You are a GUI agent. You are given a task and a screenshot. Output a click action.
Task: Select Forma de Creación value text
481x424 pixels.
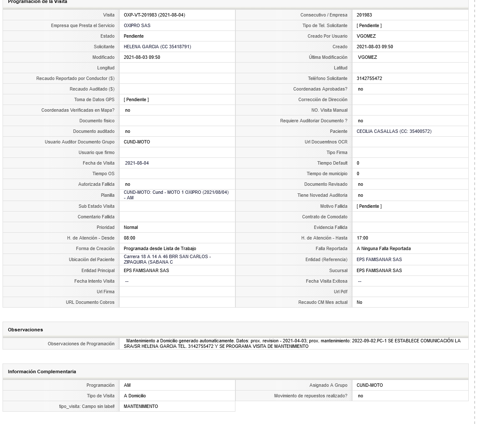[160, 249]
